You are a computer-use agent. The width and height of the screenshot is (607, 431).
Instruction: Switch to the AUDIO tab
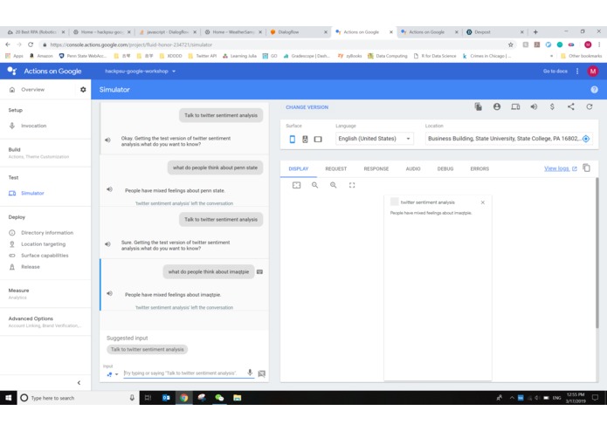[x=413, y=169]
